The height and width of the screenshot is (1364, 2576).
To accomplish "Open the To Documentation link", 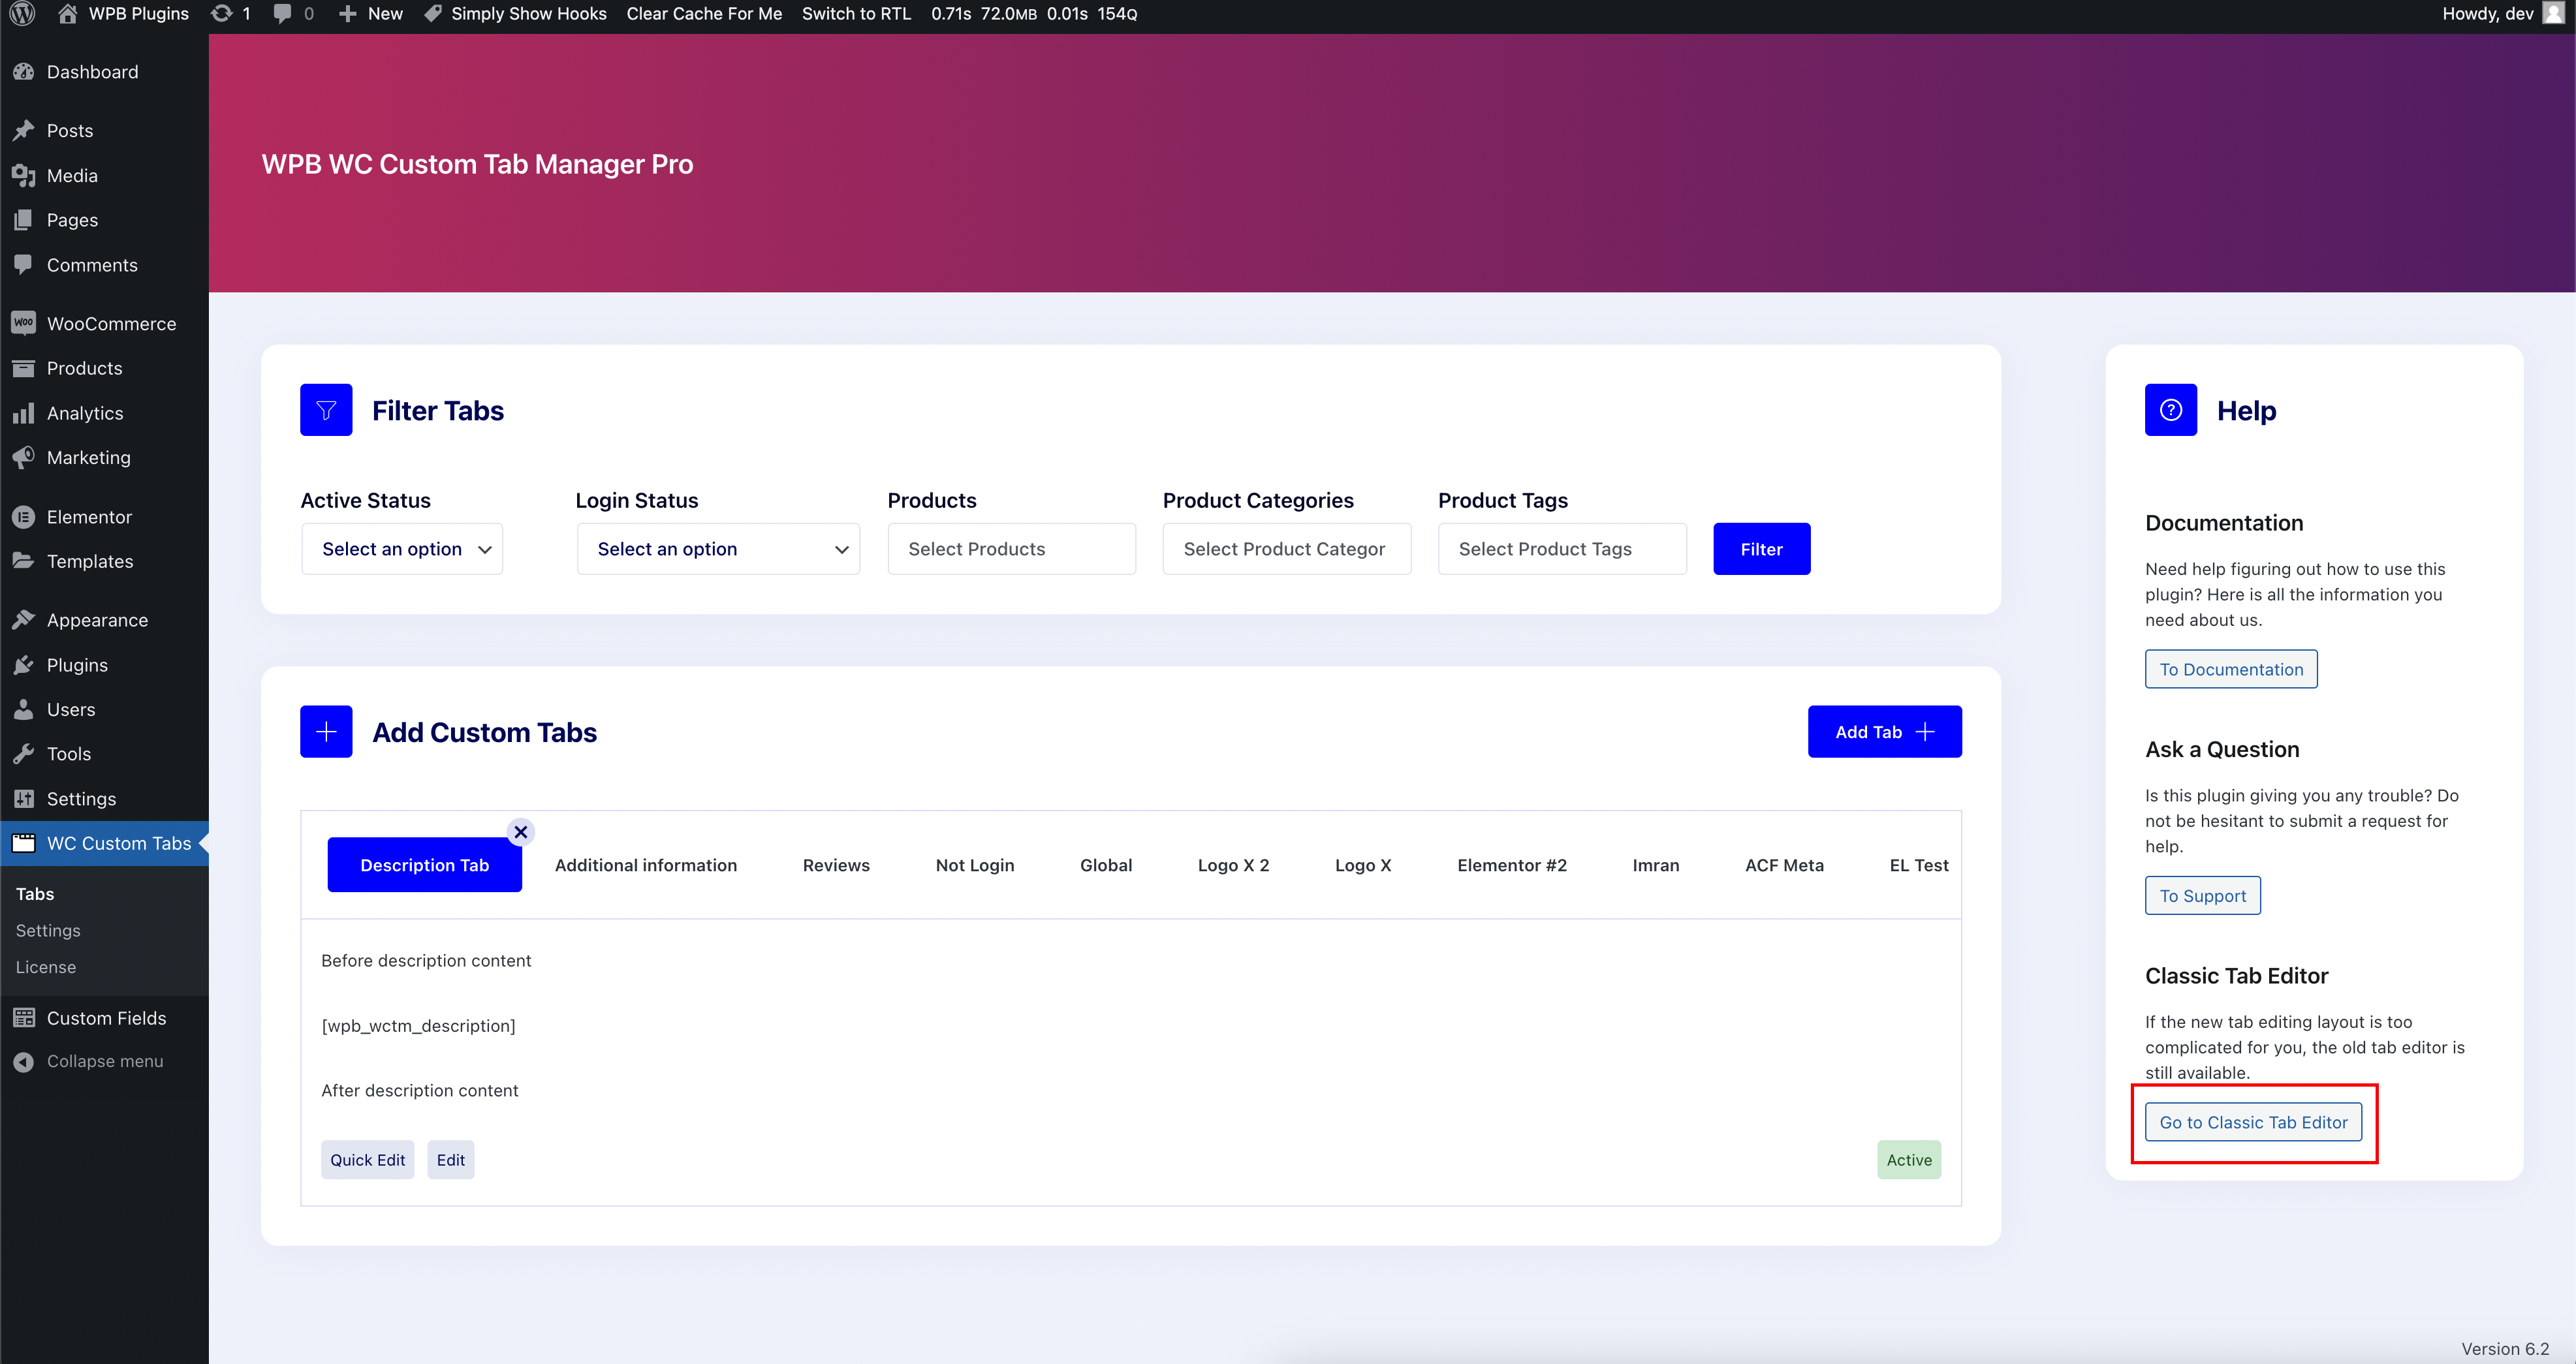I will pos(2231,669).
